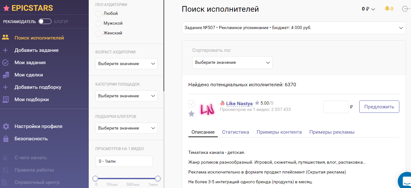Click the checkmark icon beside Мои задания
This screenshot has width=411, height=188.
(x=5, y=62)
